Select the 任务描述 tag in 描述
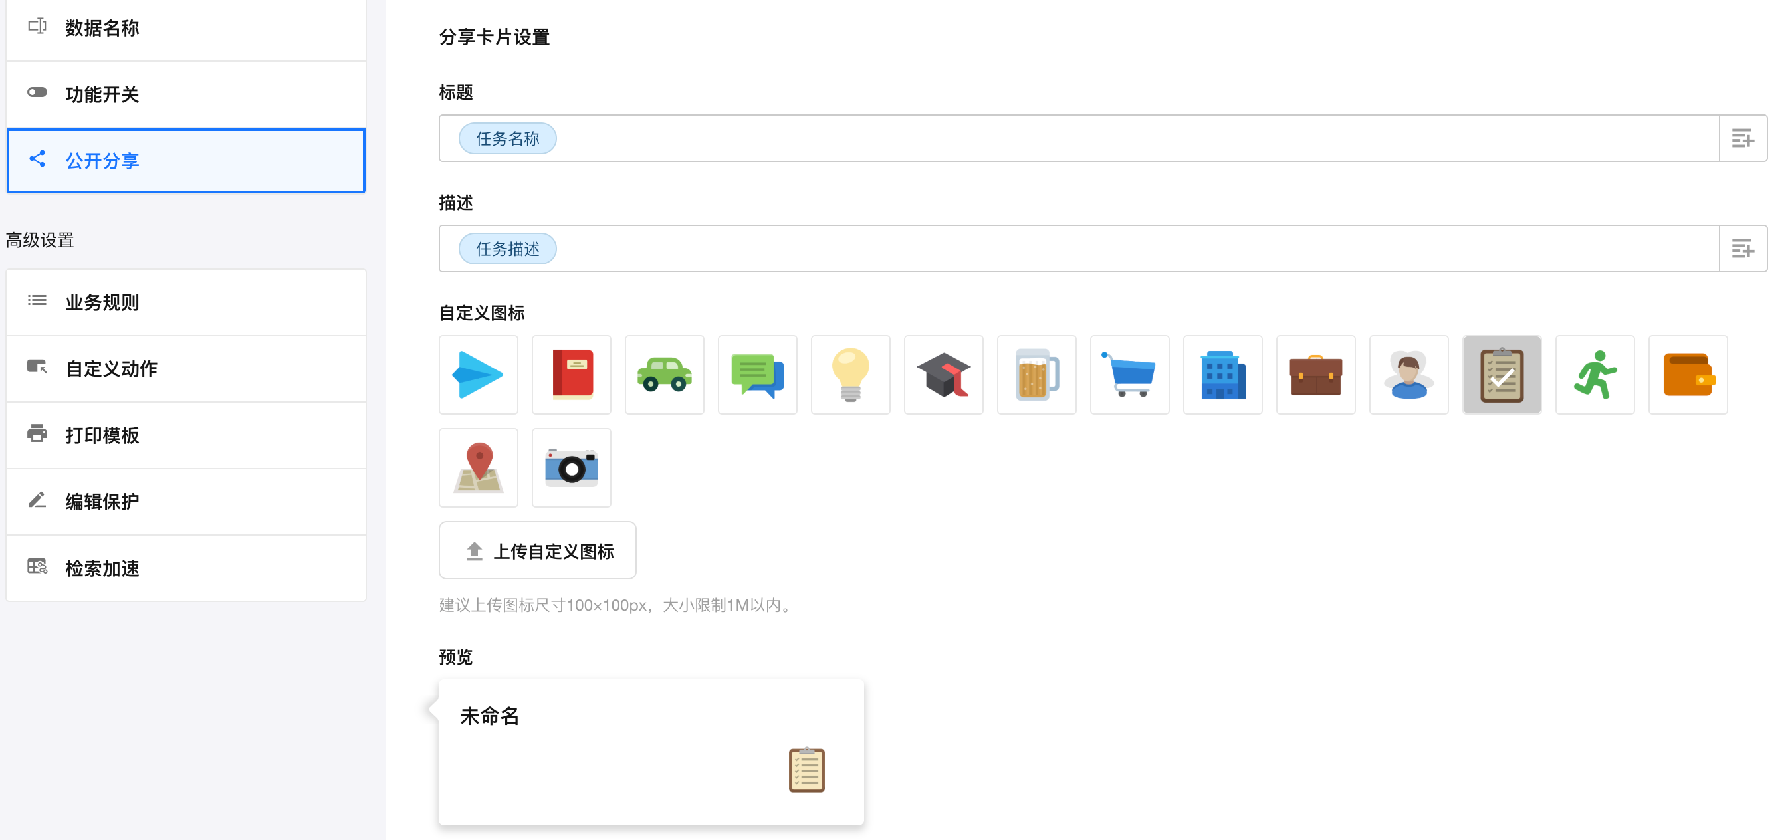The image size is (1792, 840). tap(507, 249)
